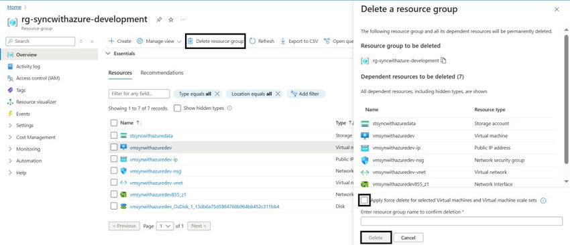Open the ellipsis more options beside title
The width and height of the screenshot is (570, 245).
(x=183, y=19)
